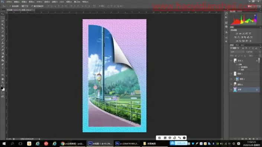
Task: Add a Hue/Saturation adjustment
Action: pos(235,37)
